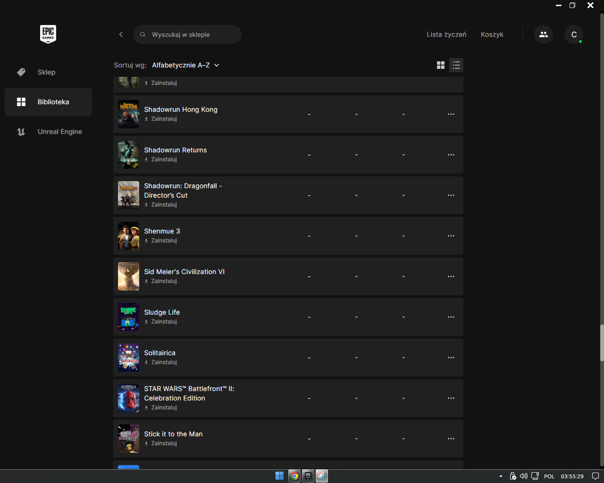Click the library vertical scrollbar thumb
Image resolution: width=604 pixels, height=483 pixels.
[x=602, y=343]
